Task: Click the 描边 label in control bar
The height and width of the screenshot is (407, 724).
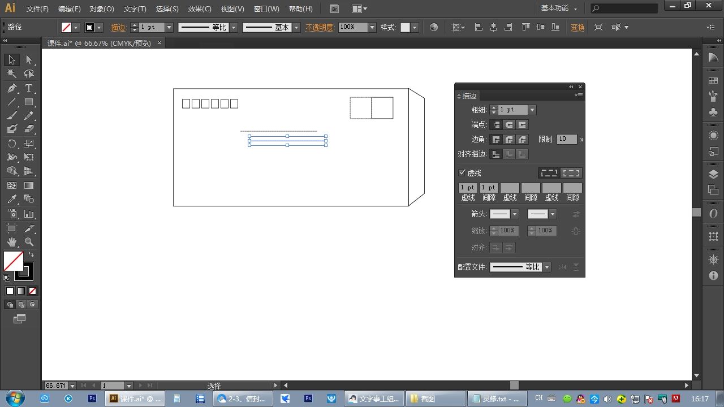Action: point(119,27)
